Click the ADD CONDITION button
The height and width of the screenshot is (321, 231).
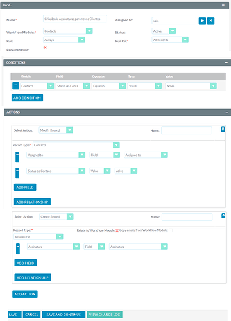[27, 98]
